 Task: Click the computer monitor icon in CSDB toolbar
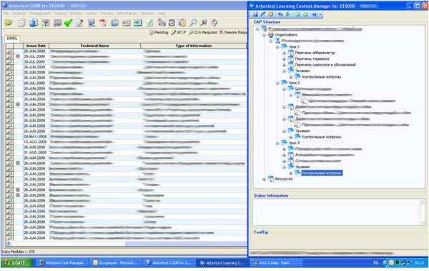pos(92,23)
